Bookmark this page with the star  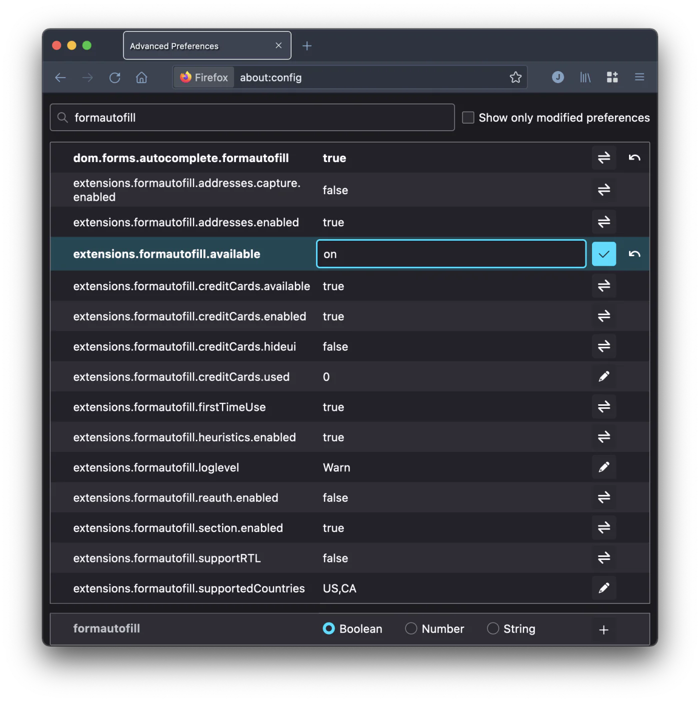point(515,77)
